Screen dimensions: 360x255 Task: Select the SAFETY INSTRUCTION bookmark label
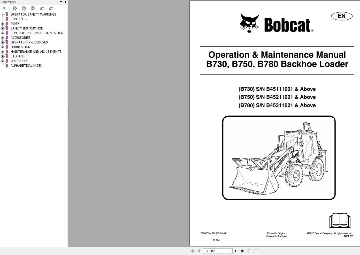pyautogui.click(x=27, y=28)
